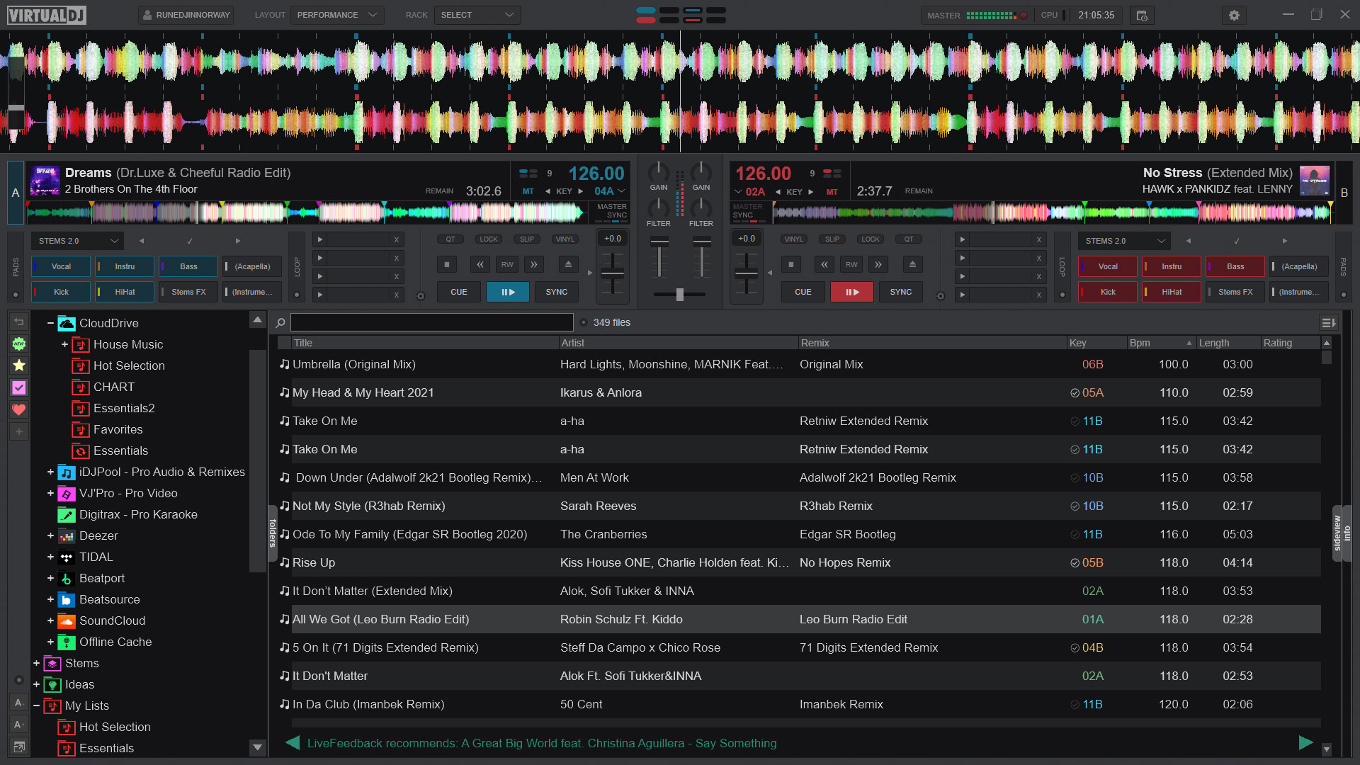Open the LAYOUT Performance dropdown

click(x=336, y=15)
